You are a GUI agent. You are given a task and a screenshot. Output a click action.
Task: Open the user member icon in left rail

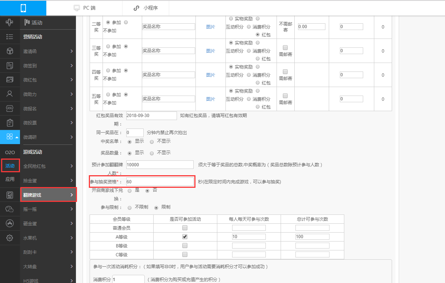(10, 94)
